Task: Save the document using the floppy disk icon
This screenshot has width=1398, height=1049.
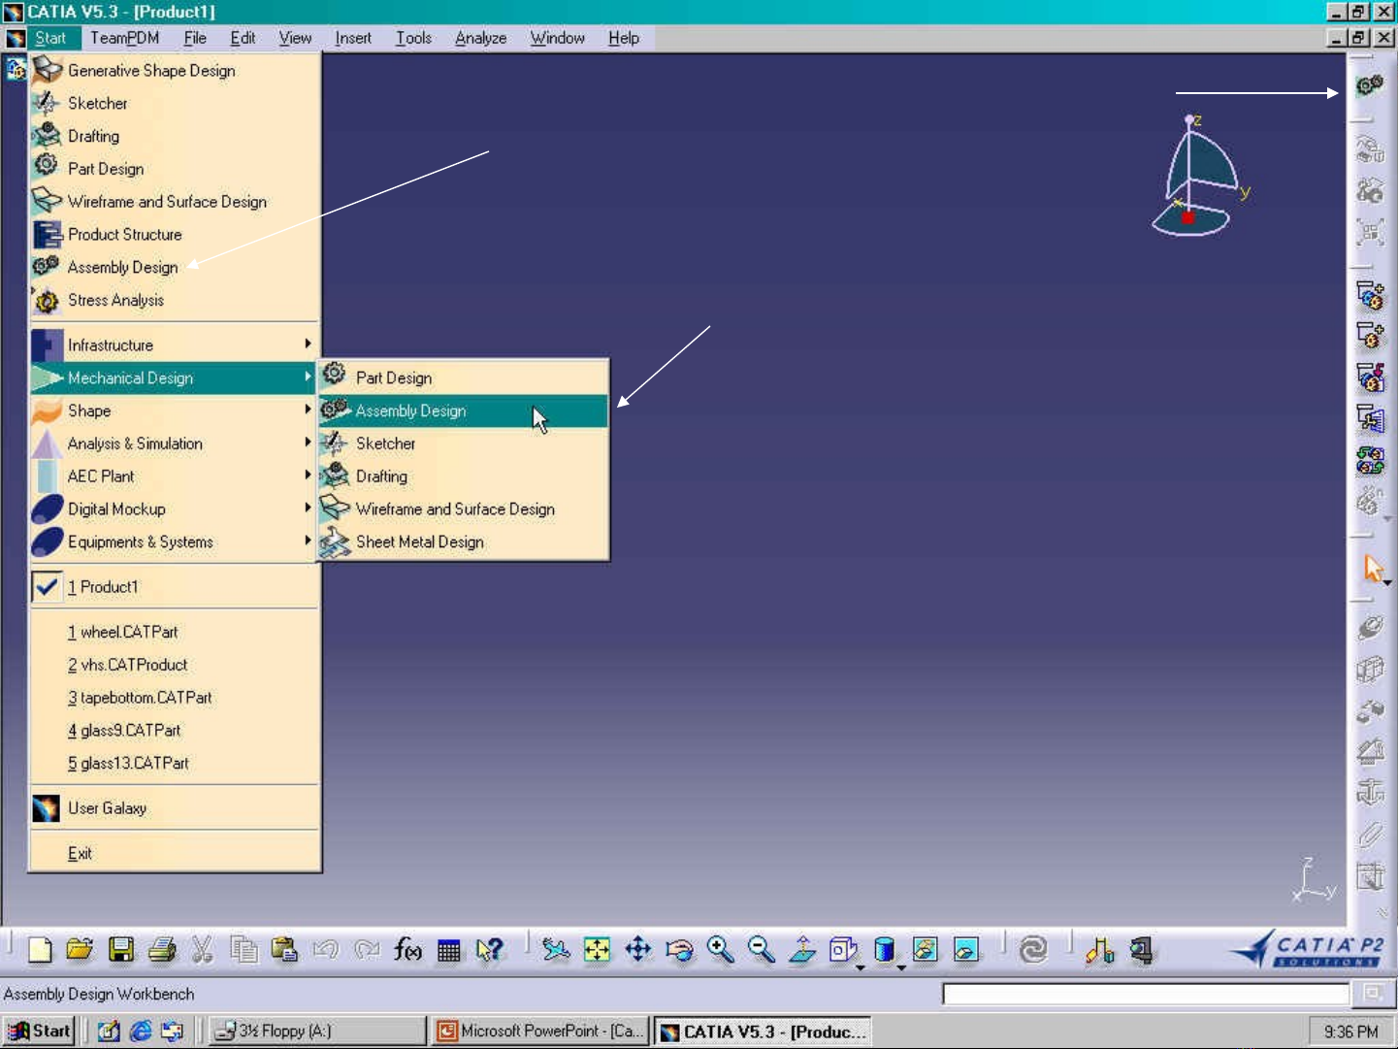Action: pos(121,949)
